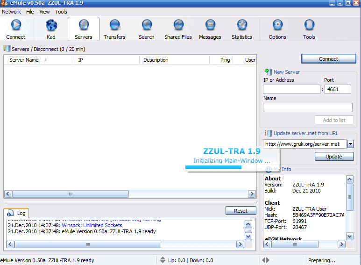Click server list scroll left arrow
The width and height of the screenshot is (361, 265).
tap(8, 194)
